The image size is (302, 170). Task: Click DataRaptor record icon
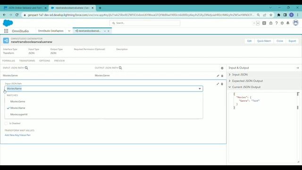tap(6, 41)
